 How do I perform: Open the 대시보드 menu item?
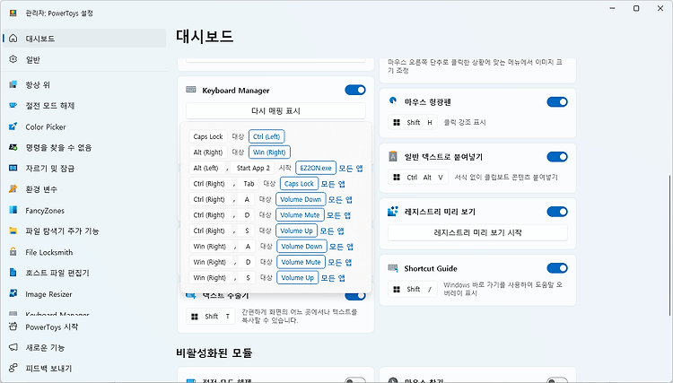pyautogui.click(x=84, y=39)
